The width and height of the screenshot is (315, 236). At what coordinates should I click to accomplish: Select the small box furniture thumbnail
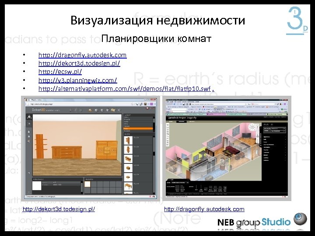click(128, 168)
